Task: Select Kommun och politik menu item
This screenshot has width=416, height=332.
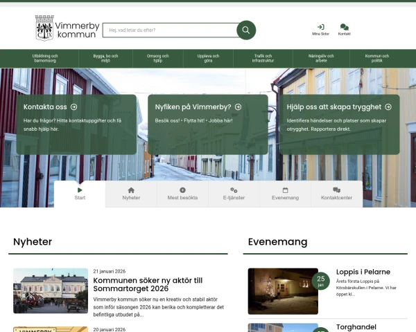Action: (376, 59)
